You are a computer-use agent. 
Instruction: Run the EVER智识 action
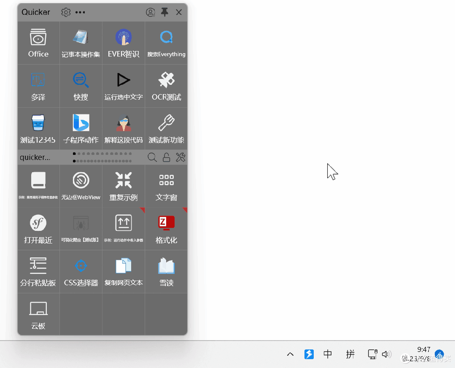pyautogui.click(x=123, y=43)
